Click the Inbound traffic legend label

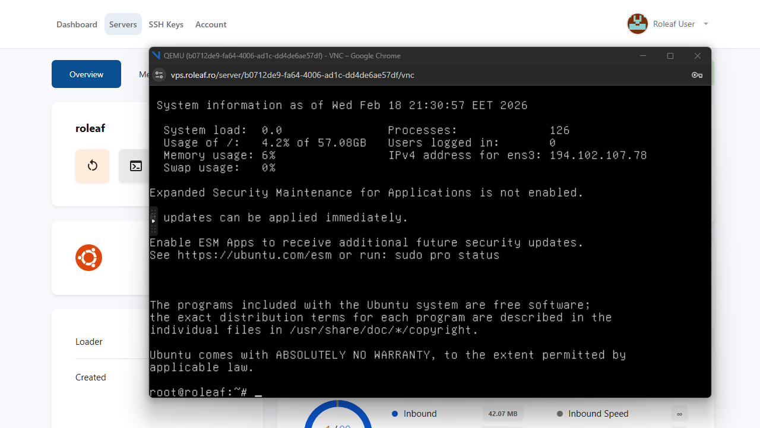point(420,414)
